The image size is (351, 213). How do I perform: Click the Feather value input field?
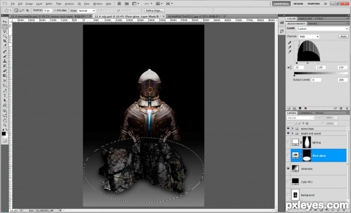click(x=47, y=11)
